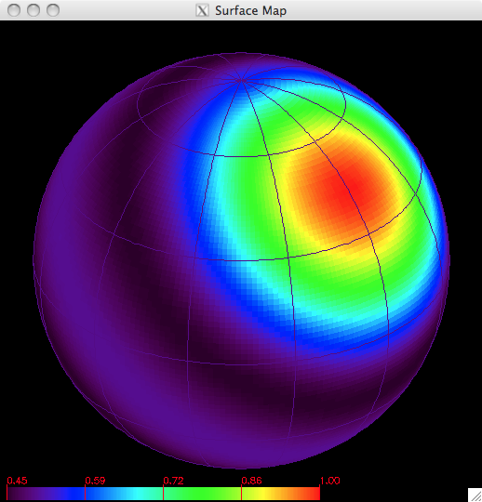482x502 pixels.
Task: Click the red tick mark under 0.72
Action: 163,493
